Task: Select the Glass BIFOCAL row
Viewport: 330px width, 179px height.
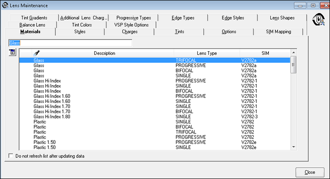Action: coord(155,70)
